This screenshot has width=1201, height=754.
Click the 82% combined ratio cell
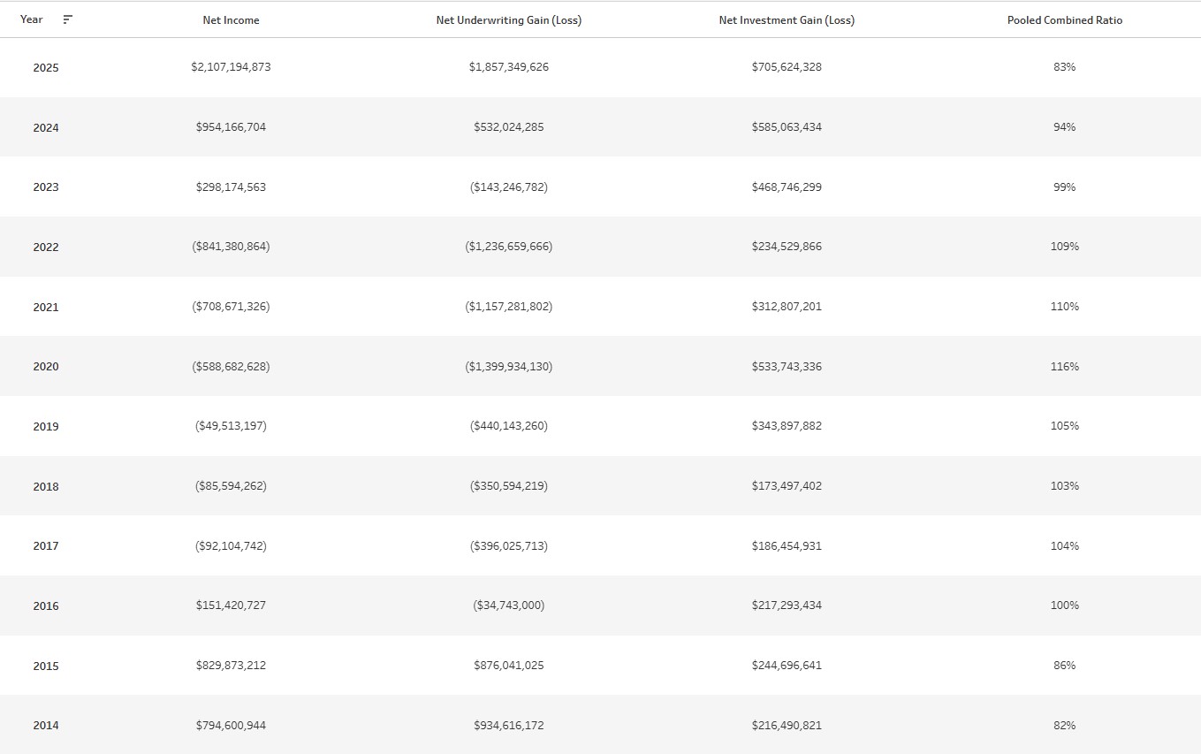[1065, 726]
